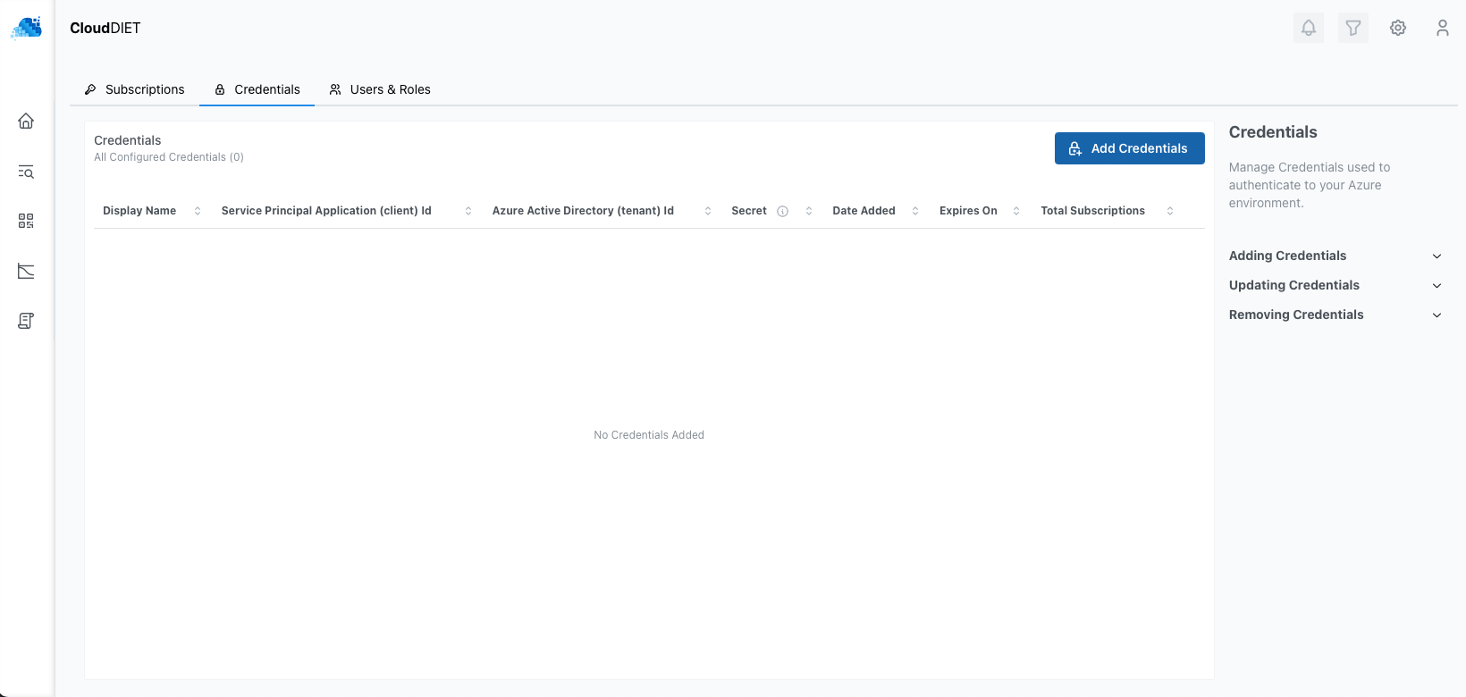Sort by Display Name arrows
This screenshot has height=697, width=1466.
tap(198, 211)
